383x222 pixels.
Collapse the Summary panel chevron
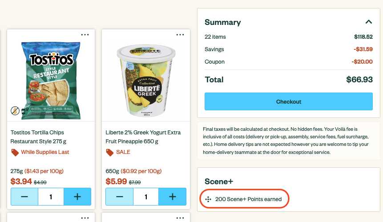click(368, 22)
